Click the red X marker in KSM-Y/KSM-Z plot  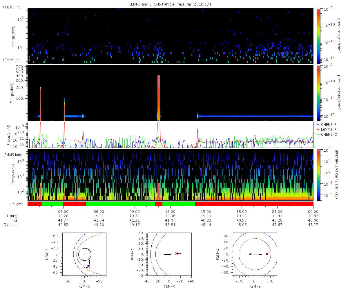(x=267, y=254)
